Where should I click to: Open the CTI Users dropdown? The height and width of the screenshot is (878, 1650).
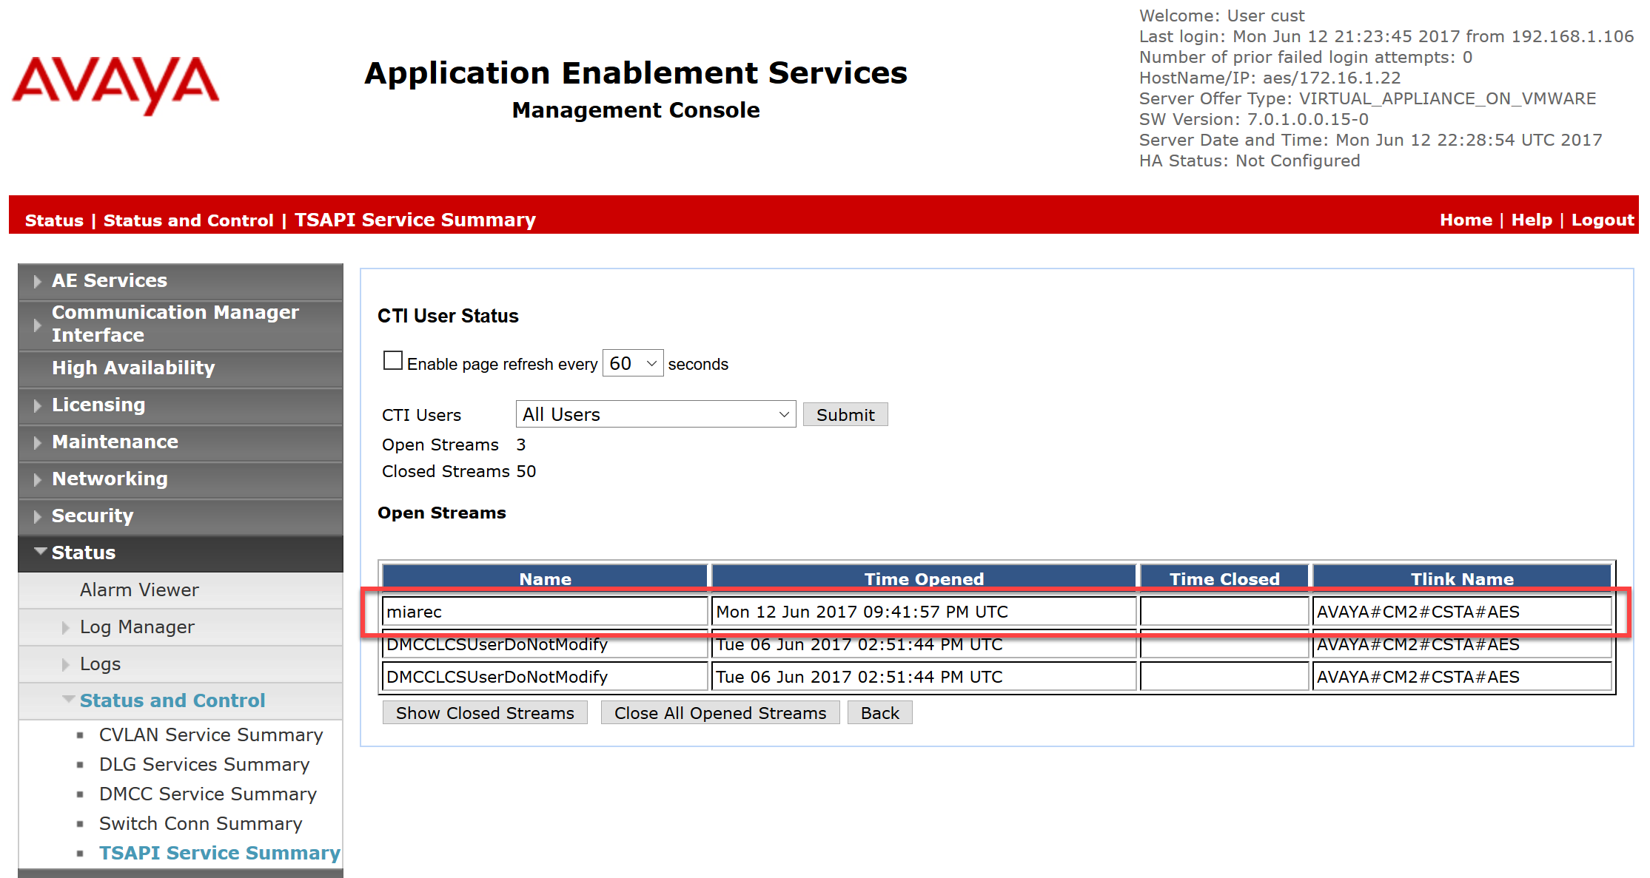pos(656,414)
